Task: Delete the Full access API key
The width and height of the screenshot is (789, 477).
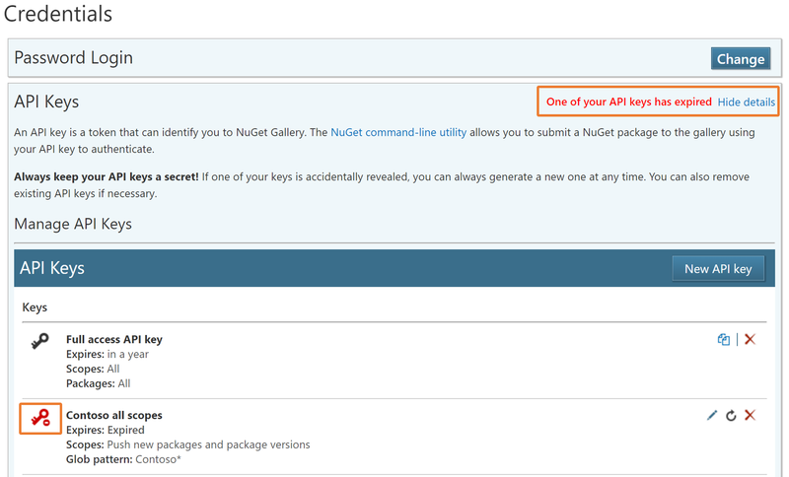Action: (x=750, y=340)
